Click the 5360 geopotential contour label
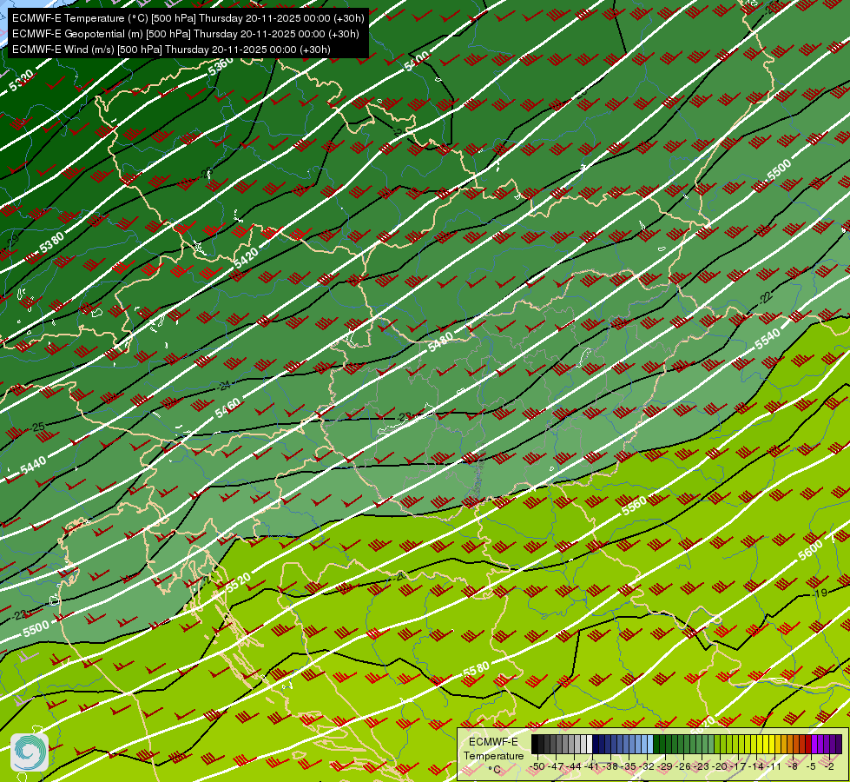 click(x=221, y=66)
